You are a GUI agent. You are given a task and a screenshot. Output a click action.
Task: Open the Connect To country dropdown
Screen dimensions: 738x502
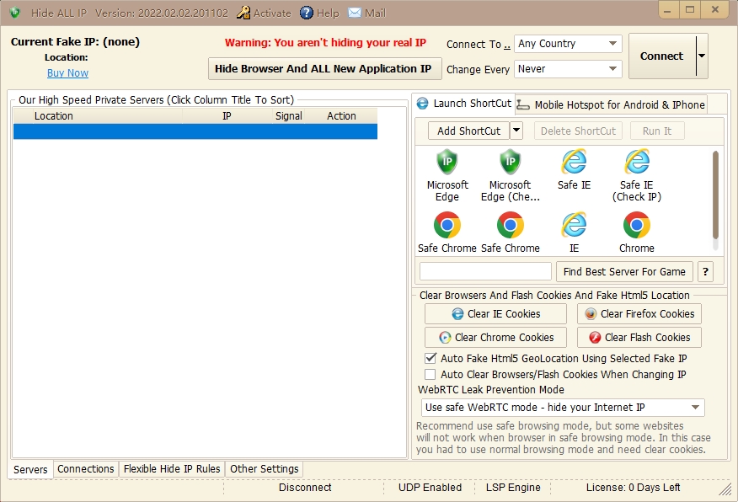(568, 43)
